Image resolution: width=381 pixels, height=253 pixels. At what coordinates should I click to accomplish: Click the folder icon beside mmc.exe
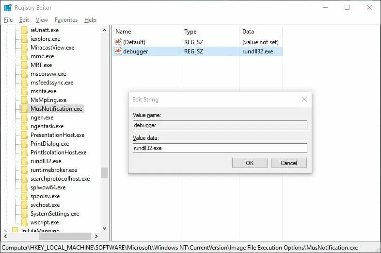tap(24, 56)
